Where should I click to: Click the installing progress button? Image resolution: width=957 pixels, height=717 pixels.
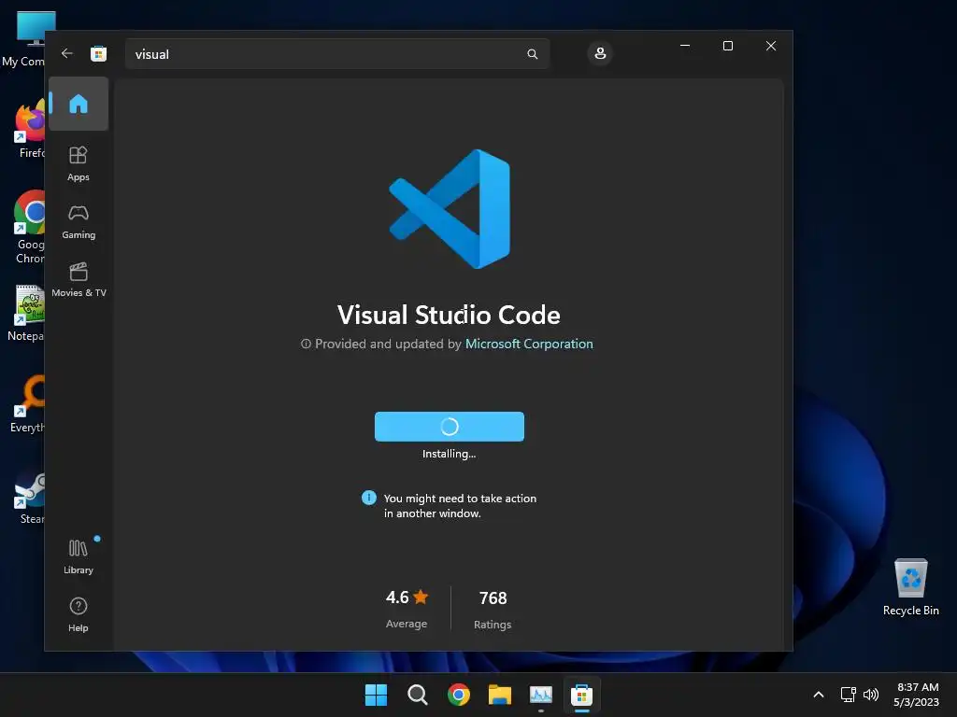pos(450,426)
